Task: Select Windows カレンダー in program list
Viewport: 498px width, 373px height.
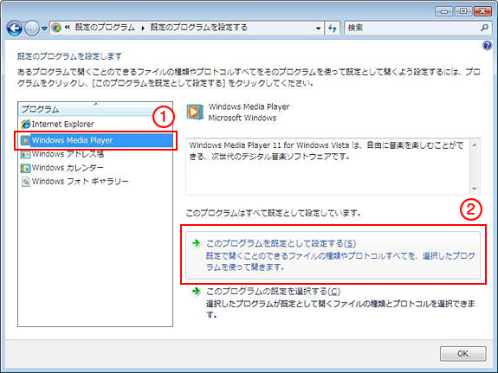Action: 95,168
